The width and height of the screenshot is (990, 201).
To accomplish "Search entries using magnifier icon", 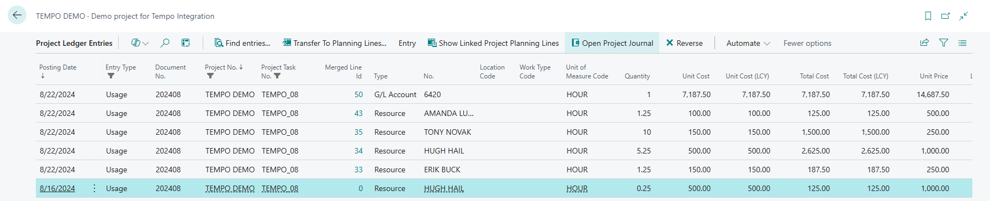I will [x=165, y=43].
